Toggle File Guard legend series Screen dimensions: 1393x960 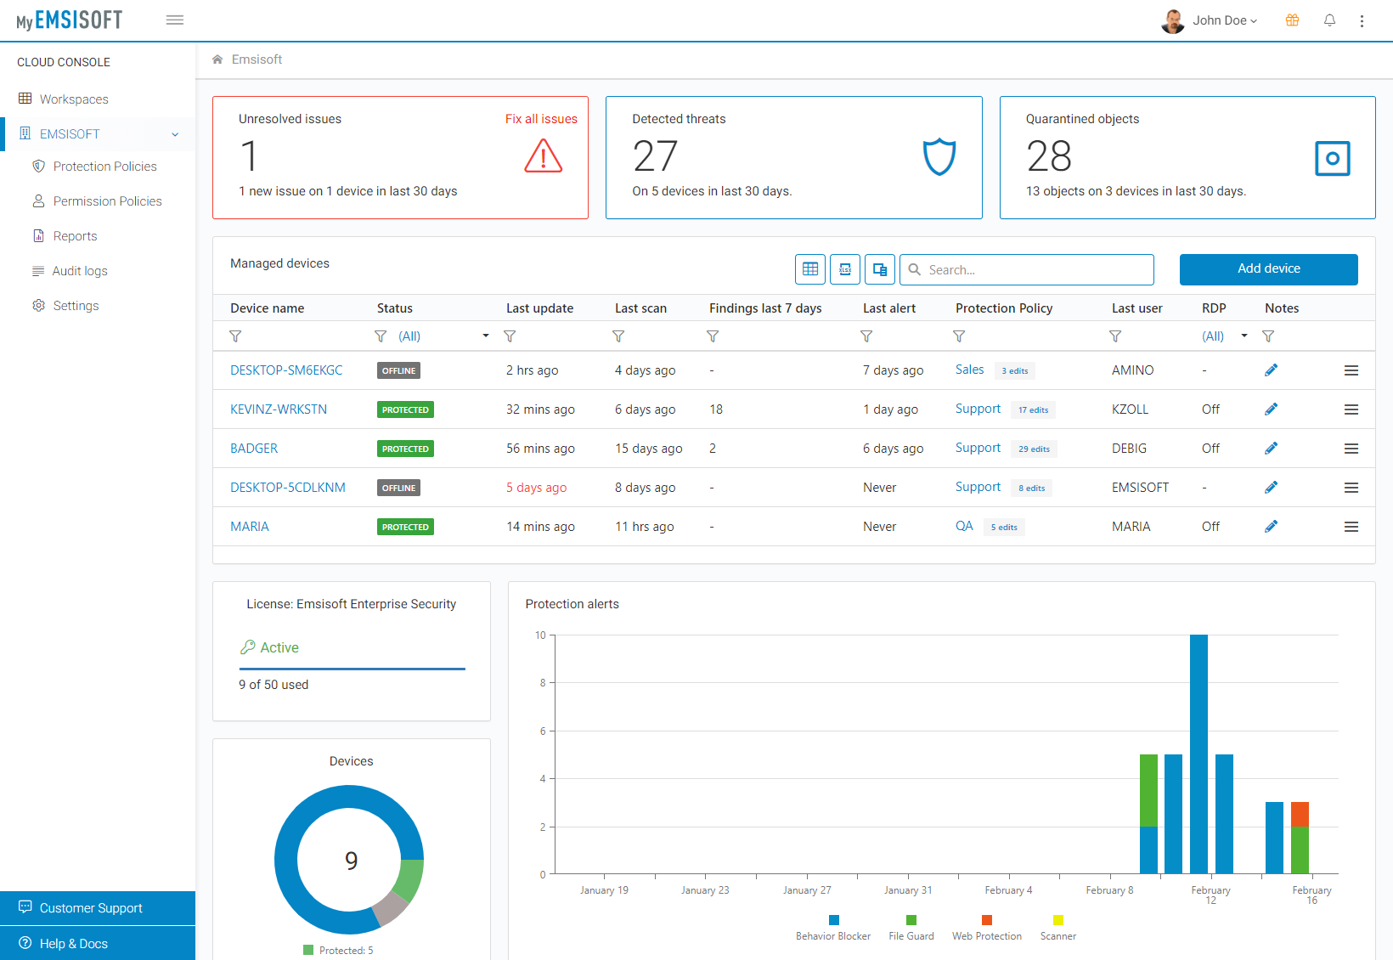click(911, 928)
